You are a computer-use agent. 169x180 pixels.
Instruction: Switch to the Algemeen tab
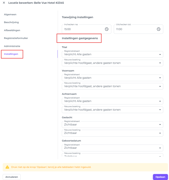pos(10,14)
